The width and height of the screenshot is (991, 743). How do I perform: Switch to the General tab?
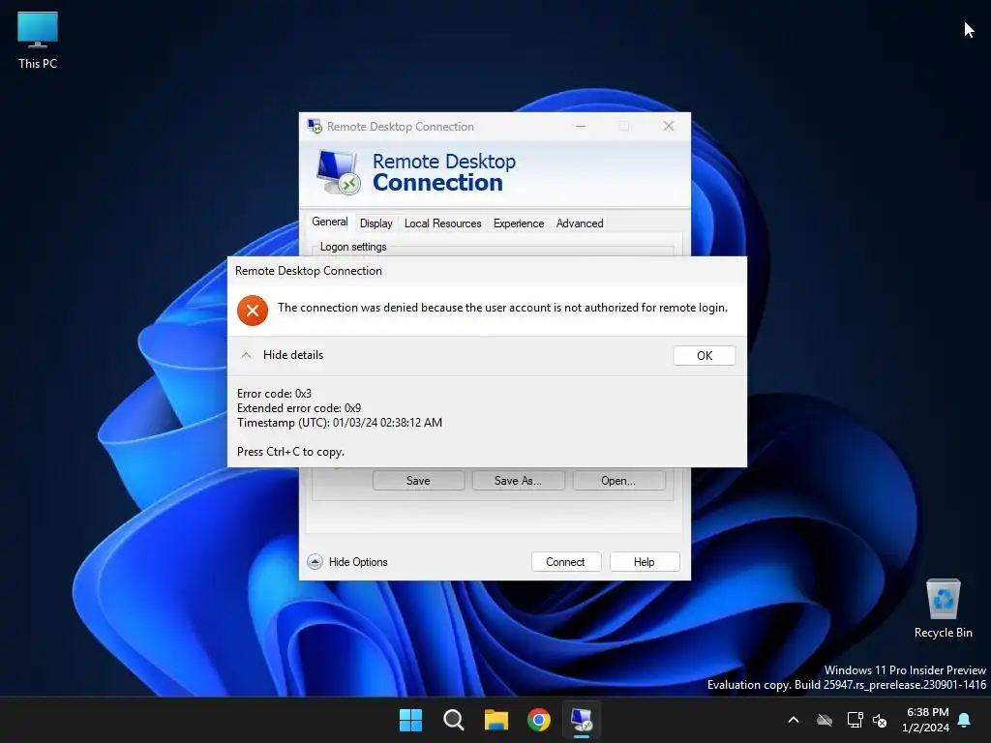(x=330, y=222)
